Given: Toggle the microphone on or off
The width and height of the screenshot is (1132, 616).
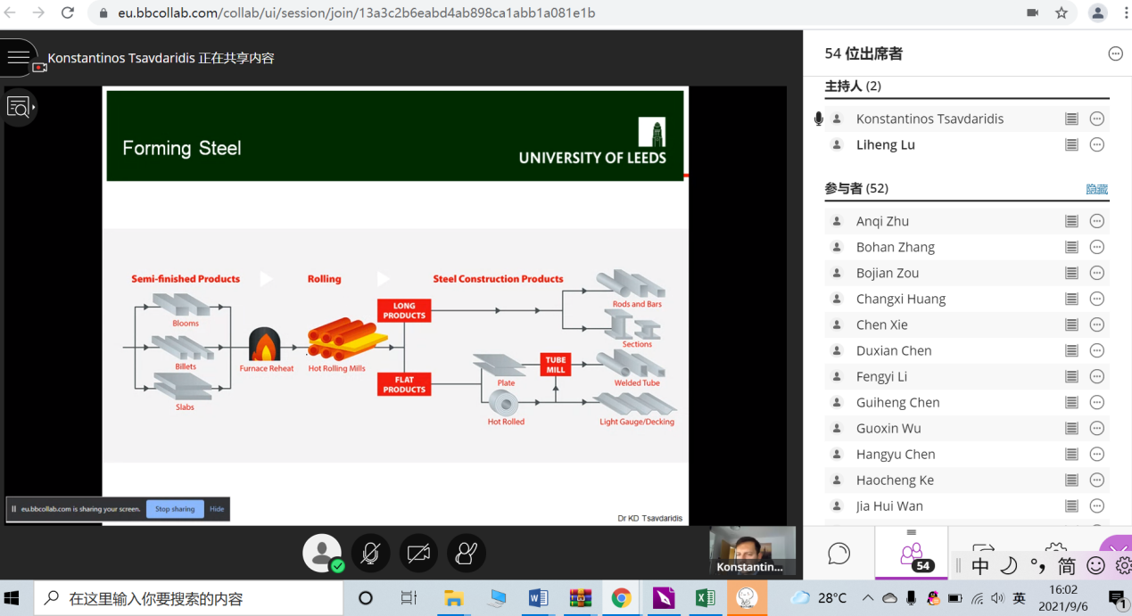Looking at the screenshot, I should point(370,554).
